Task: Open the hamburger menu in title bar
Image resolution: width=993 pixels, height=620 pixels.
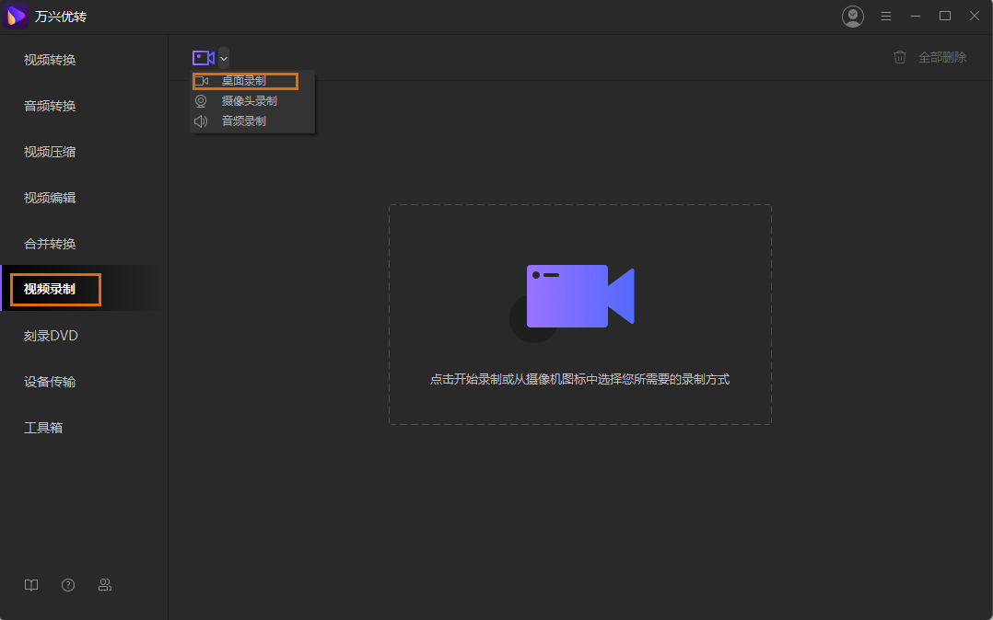Action: tap(886, 17)
